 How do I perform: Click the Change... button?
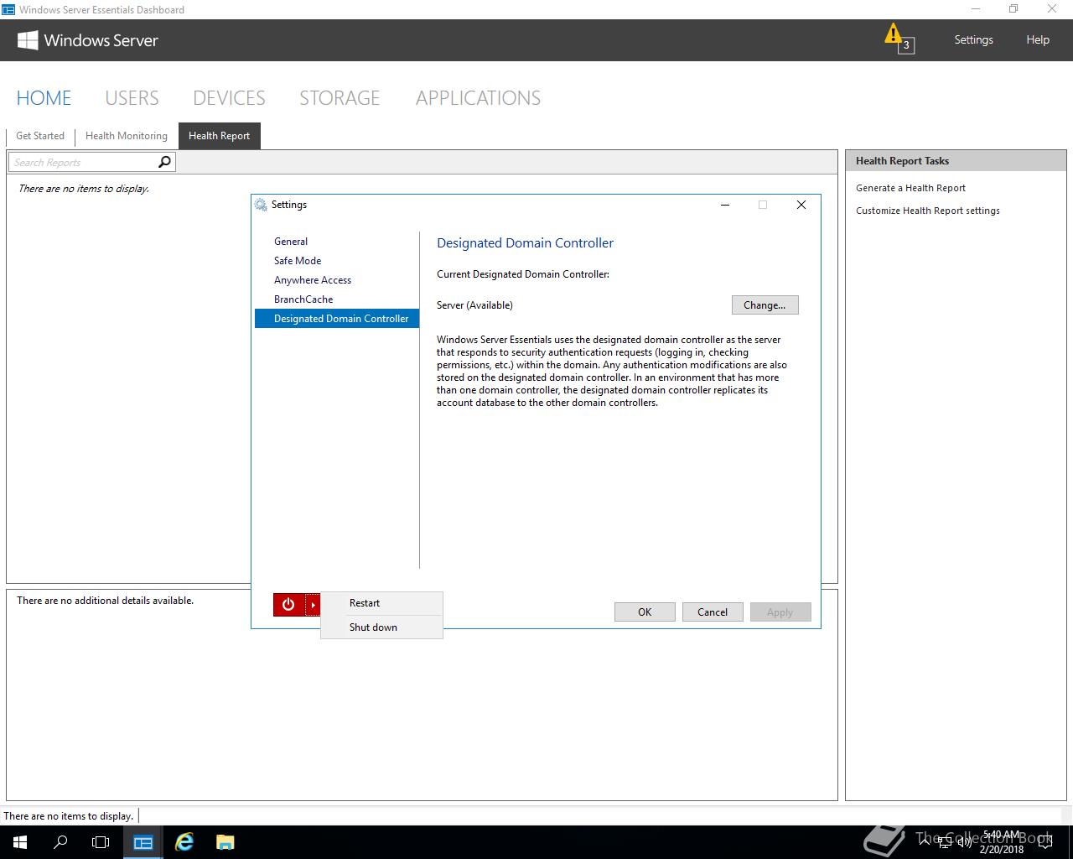pyautogui.click(x=765, y=305)
